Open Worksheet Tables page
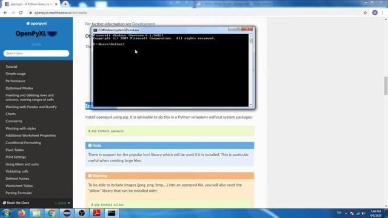The image size is (388, 218). click(x=19, y=186)
